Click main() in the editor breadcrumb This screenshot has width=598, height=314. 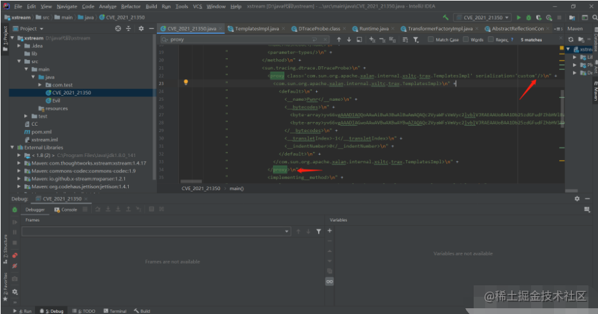(x=237, y=188)
